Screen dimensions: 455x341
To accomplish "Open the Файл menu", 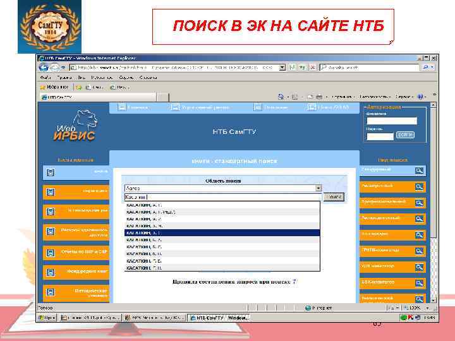I will point(45,78).
